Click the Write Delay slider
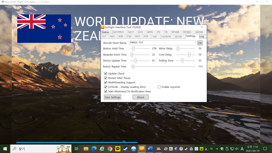The width and height of the screenshot is (272, 153). (x=185, y=49)
